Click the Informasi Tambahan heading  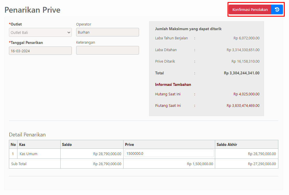tap(173, 85)
